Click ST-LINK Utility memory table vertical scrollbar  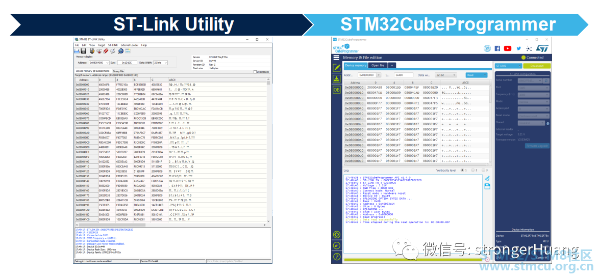[x=269, y=151]
